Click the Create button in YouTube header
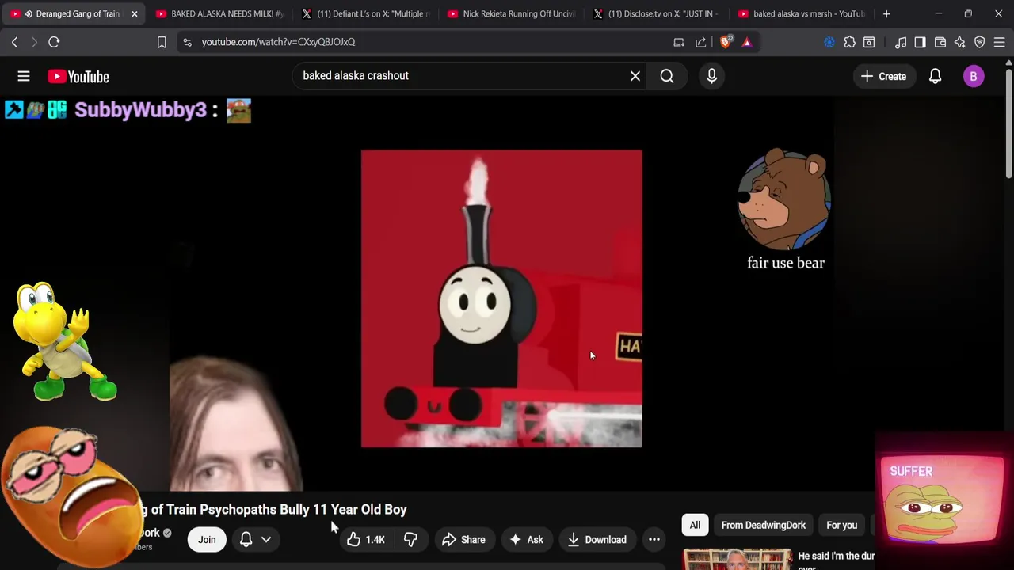The image size is (1014, 570). 883,76
